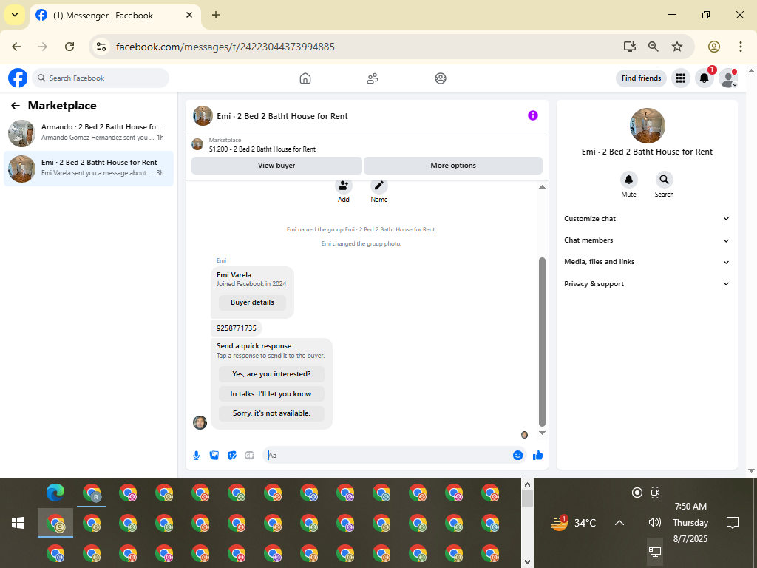
Task: Open the tab search dropdown arrow
Action: pyautogui.click(x=15, y=15)
